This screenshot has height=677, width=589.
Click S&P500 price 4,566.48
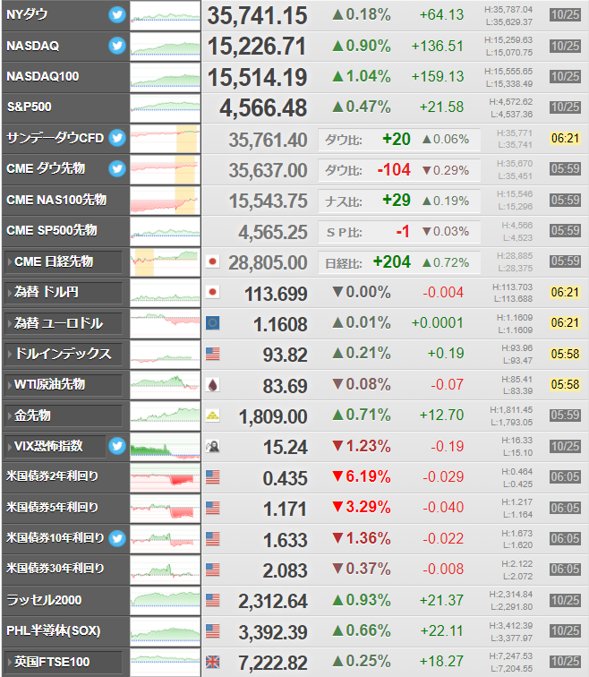pyautogui.click(x=263, y=108)
